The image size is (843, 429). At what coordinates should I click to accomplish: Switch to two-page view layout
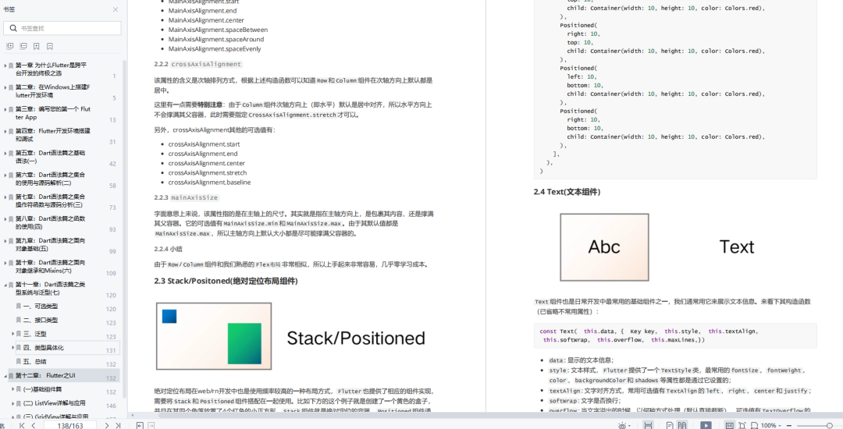click(x=681, y=425)
